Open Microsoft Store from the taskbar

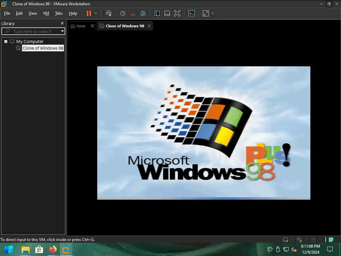(39, 249)
